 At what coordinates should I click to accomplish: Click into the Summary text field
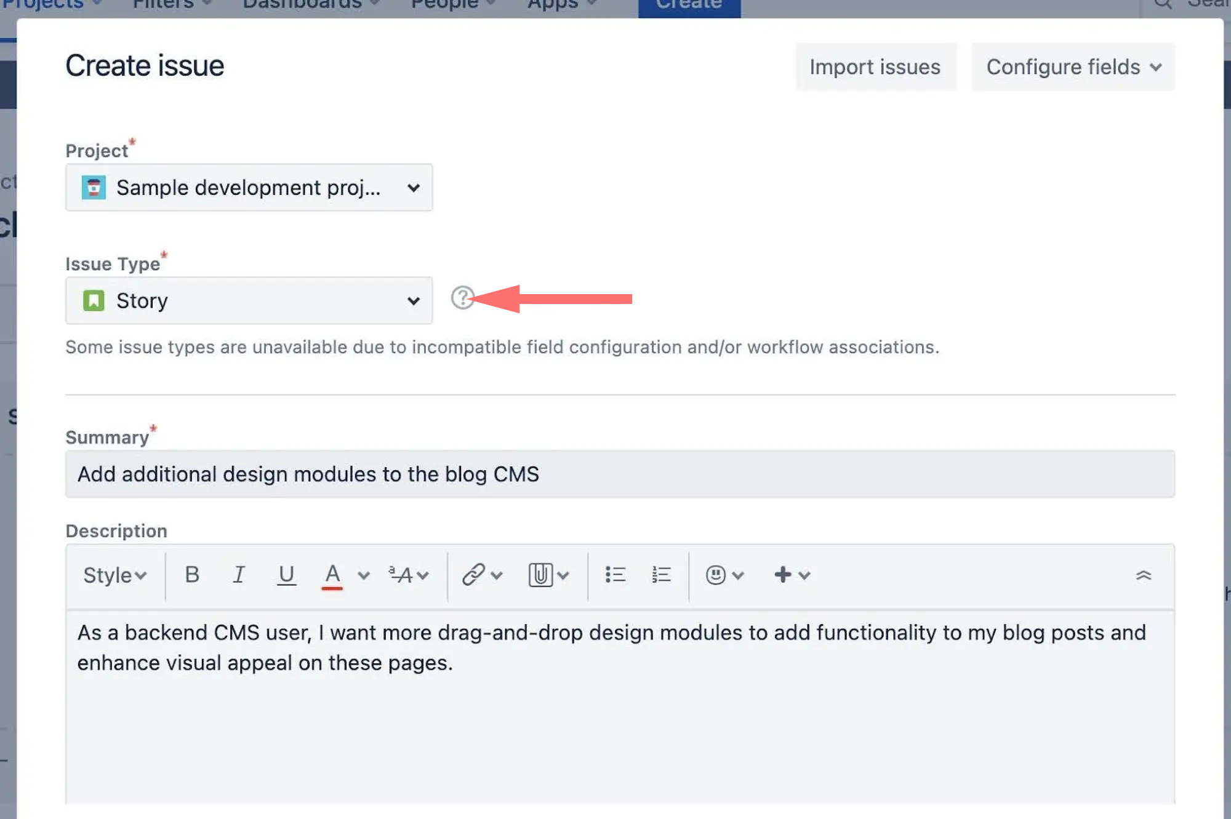tap(619, 474)
